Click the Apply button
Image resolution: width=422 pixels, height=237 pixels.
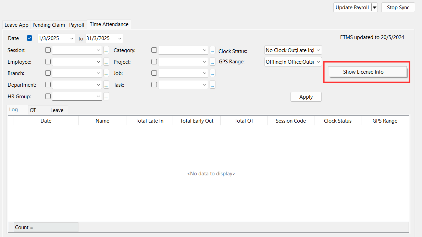pyautogui.click(x=306, y=97)
